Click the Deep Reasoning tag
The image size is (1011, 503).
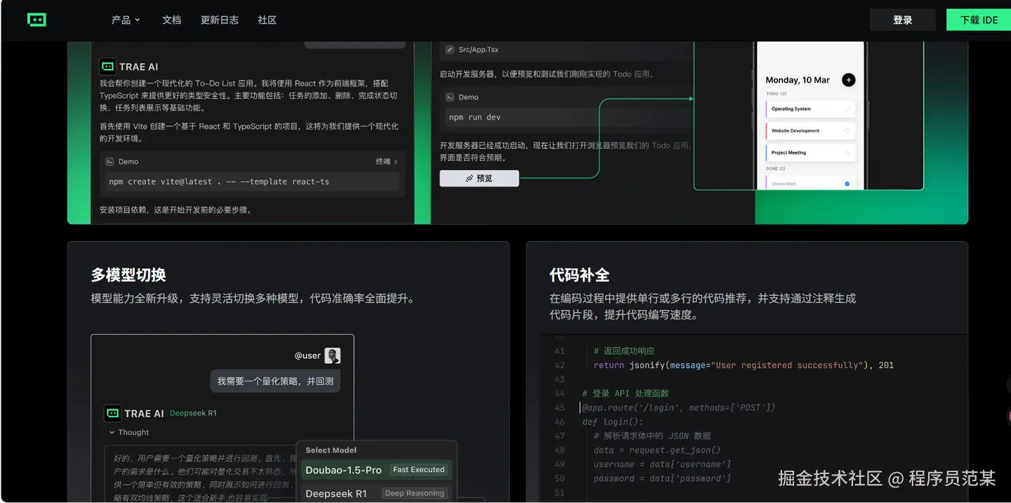[x=414, y=493]
